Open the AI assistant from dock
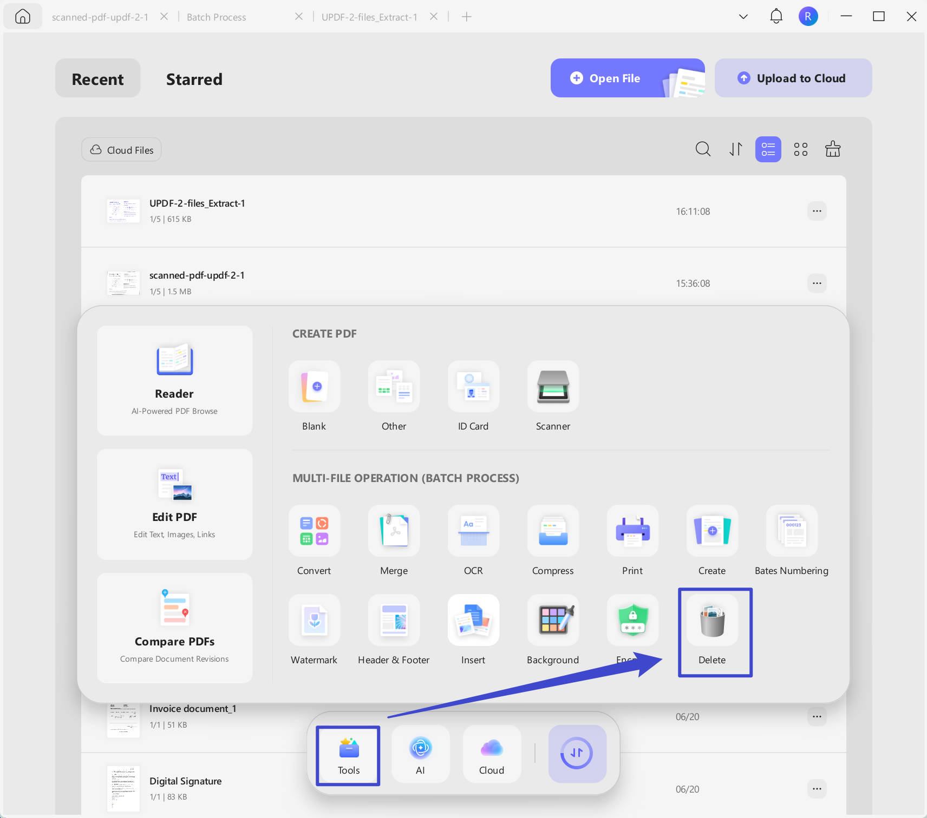Viewport: 927px width, 818px height. (x=420, y=754)
